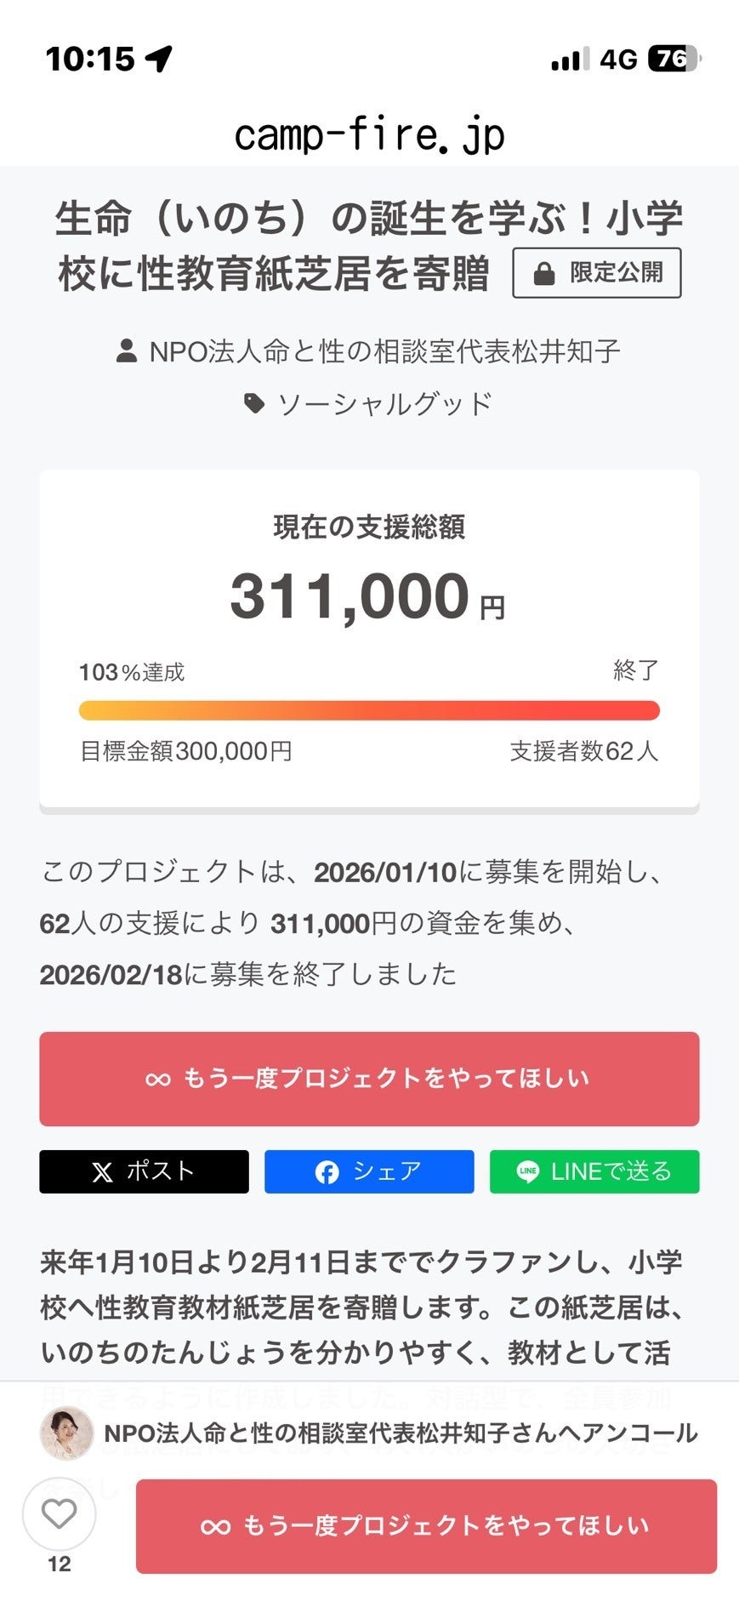Tap the Facebook logo icon
The width and height of the screenshot is (739, 1601).
click(327, 1172)
